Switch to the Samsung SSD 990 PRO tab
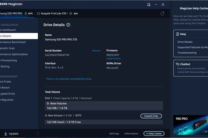 (x=17, y=13)
